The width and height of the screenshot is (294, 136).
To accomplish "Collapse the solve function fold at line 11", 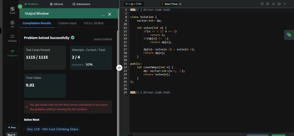I will tap(129, 28).
